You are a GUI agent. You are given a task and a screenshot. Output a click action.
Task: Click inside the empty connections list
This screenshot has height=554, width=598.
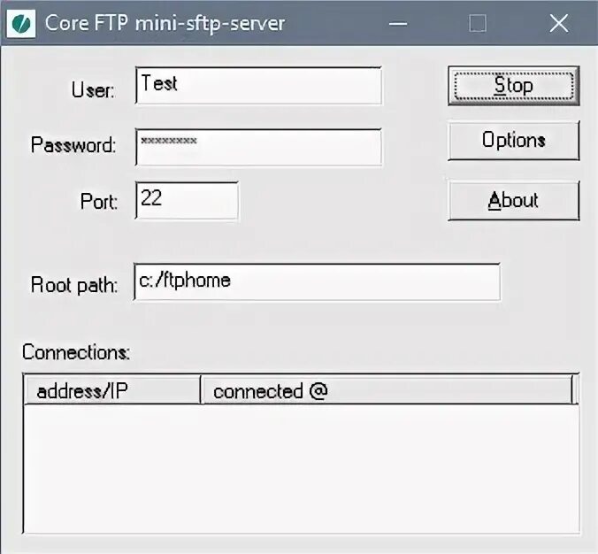(301, 467)
